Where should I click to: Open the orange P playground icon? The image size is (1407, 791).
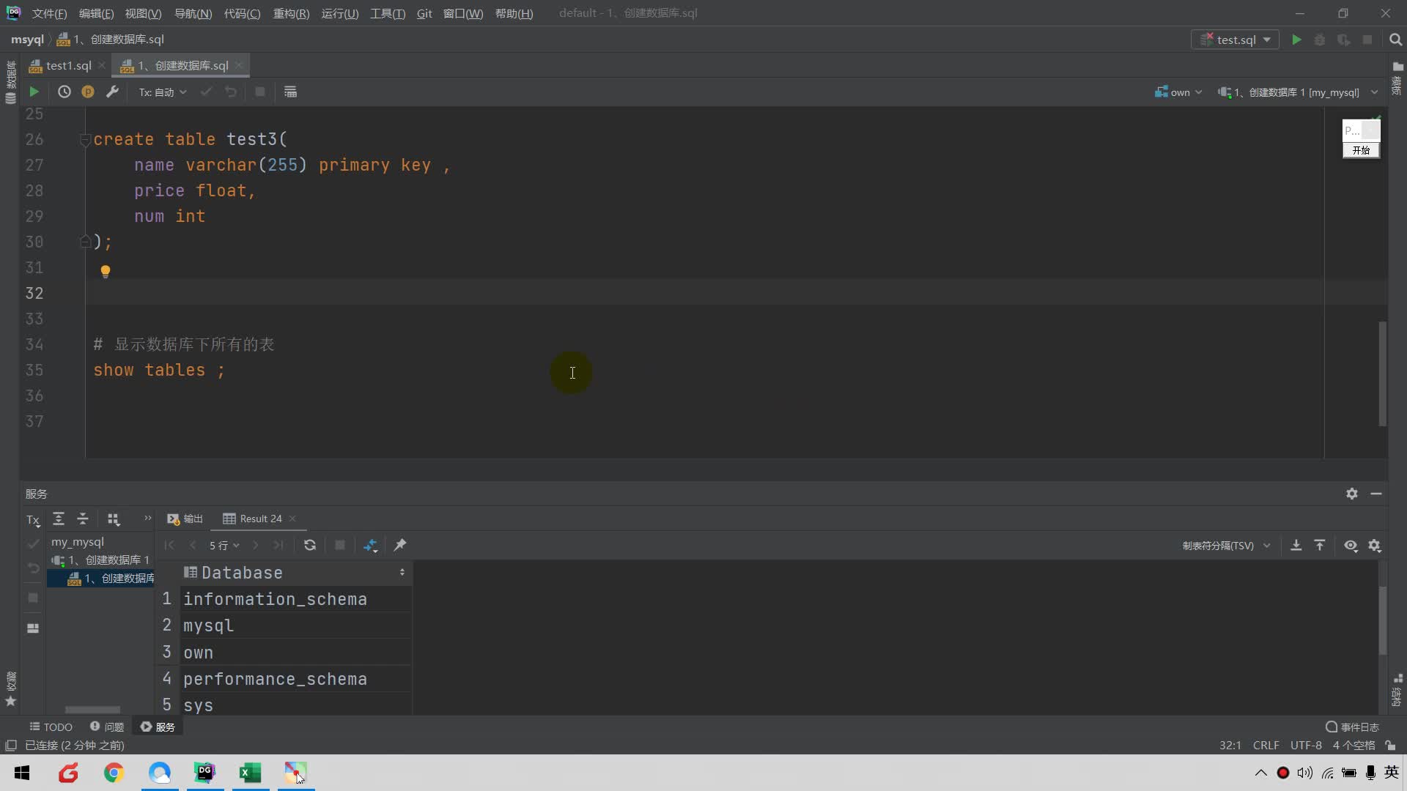point(88,92)
